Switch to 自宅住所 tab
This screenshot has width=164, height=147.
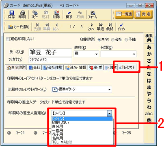pos(16,68)
